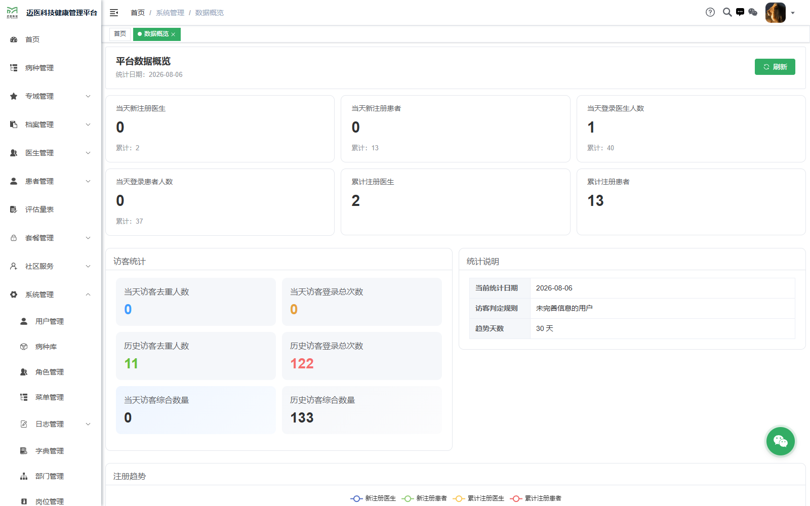The image size is (810, 506).
Task: Toggle the 累计注册患者 legend series
Action: pyautogui.click(x=536, y=498)
